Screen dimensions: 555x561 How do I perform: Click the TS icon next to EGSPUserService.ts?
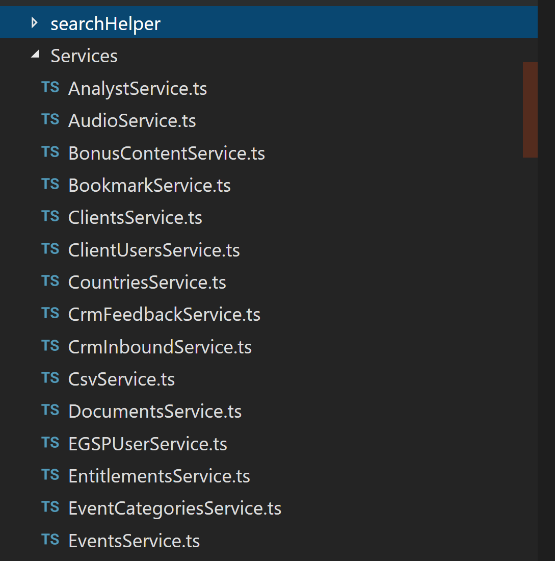pos(49,443)
